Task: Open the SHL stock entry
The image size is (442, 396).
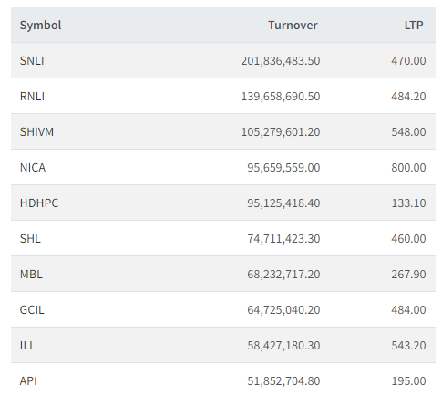Action: (x=30, y=239)
